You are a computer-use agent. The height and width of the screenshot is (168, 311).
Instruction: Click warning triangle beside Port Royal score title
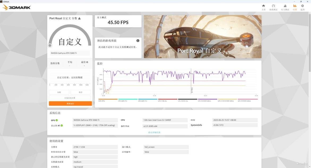click(79, 18)
